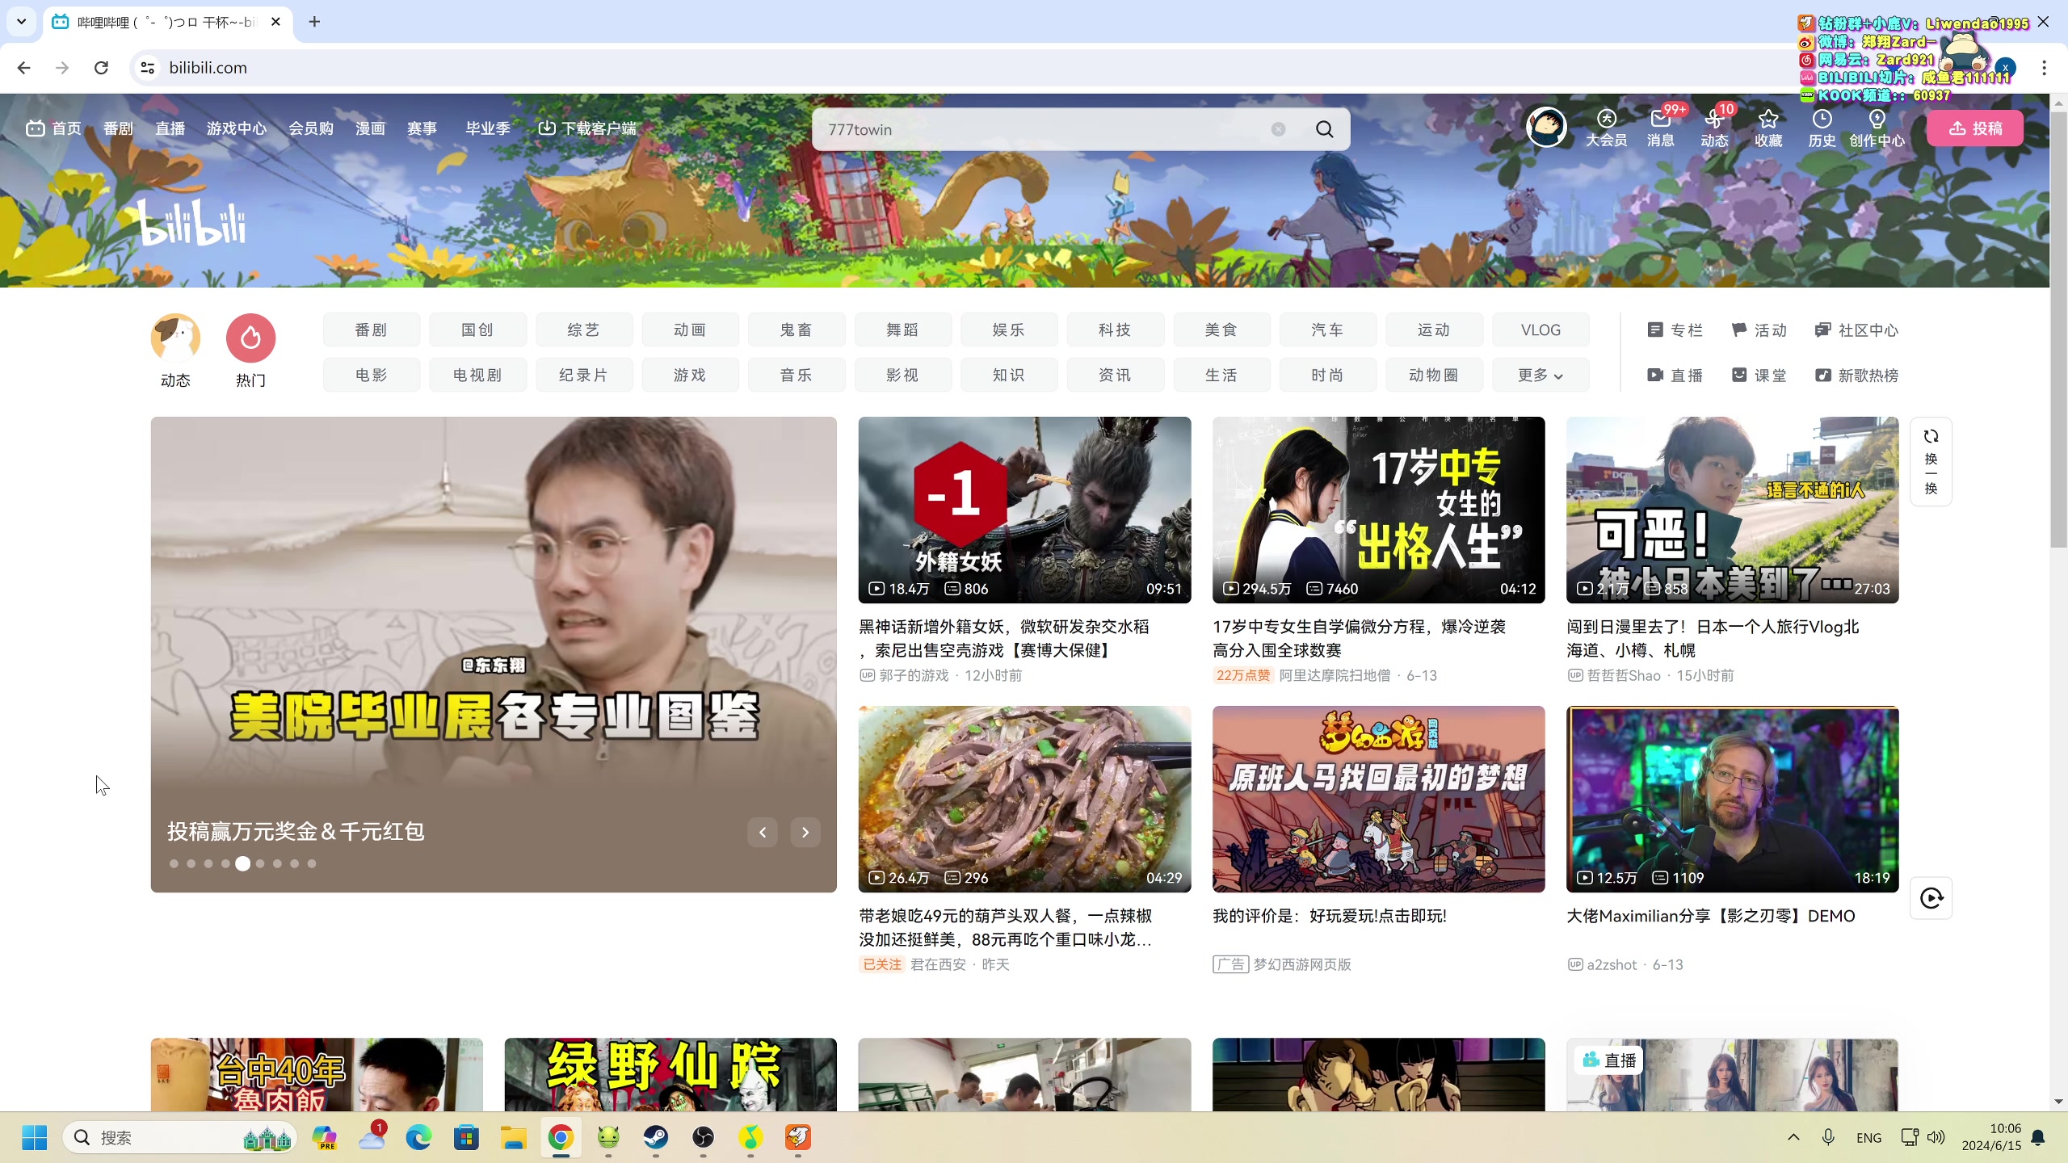This screenshot has height=1163, width=2068.
Task: Open Chrome three-dot menu
Action: pos(2044,68)
